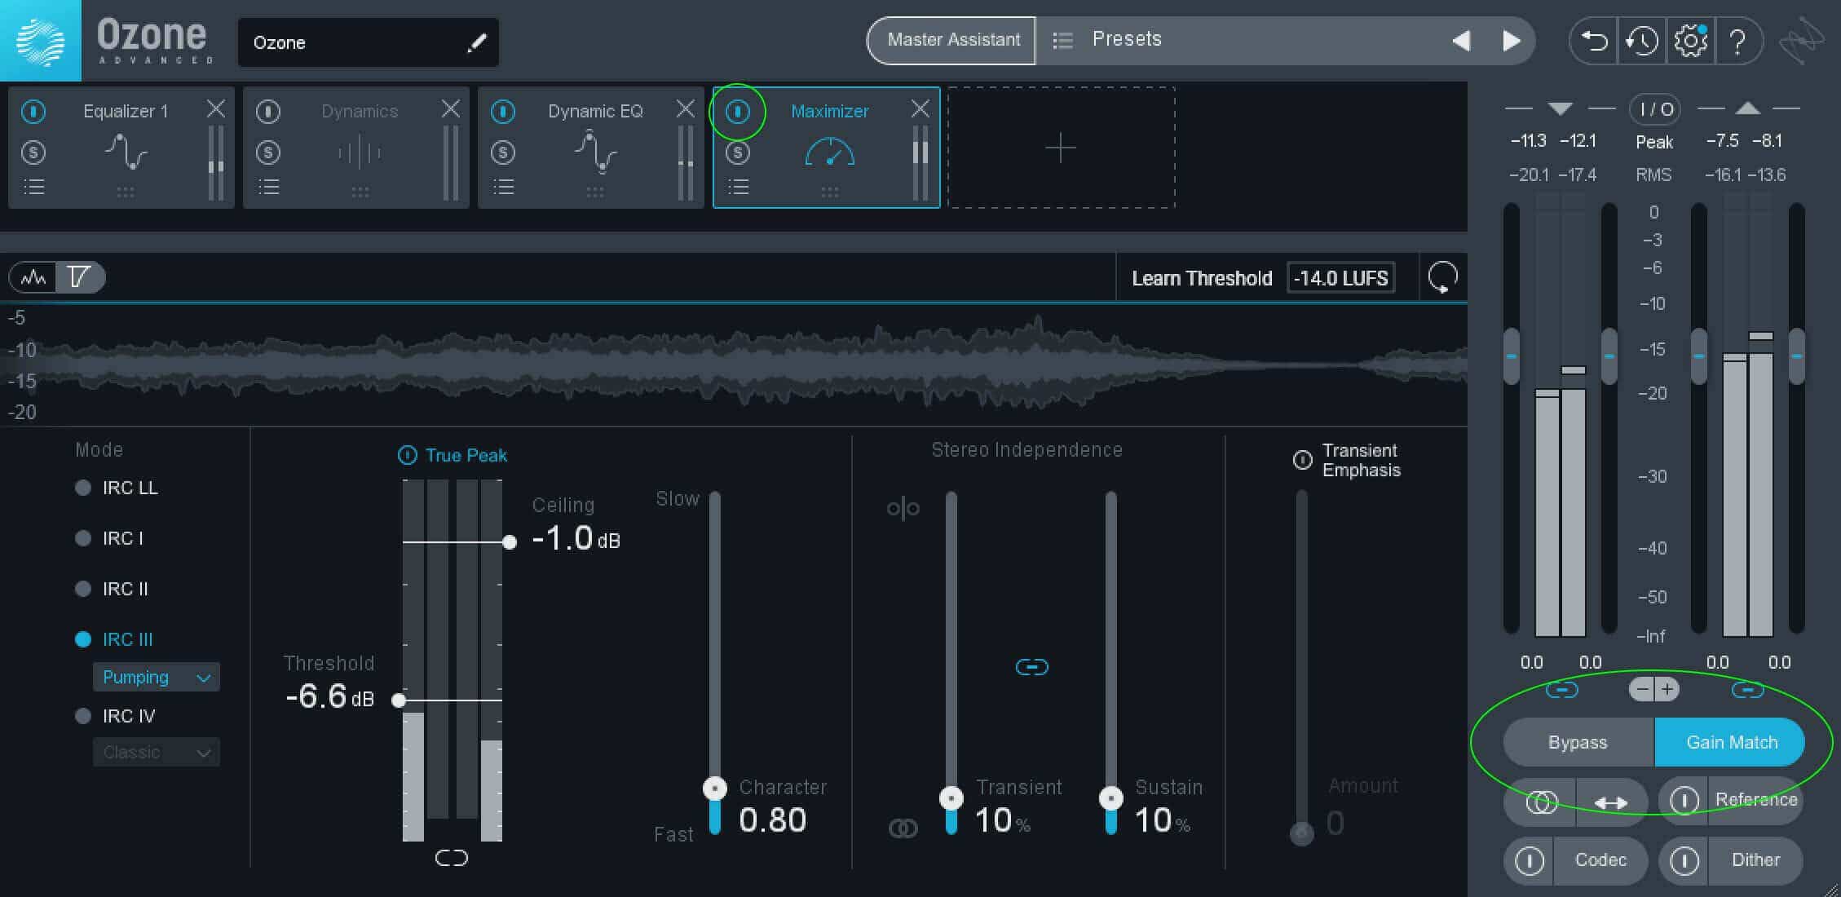Open Dynamic EQ module preset list
This screenshot has height=897, width=1841.
(x=503, y=188)
